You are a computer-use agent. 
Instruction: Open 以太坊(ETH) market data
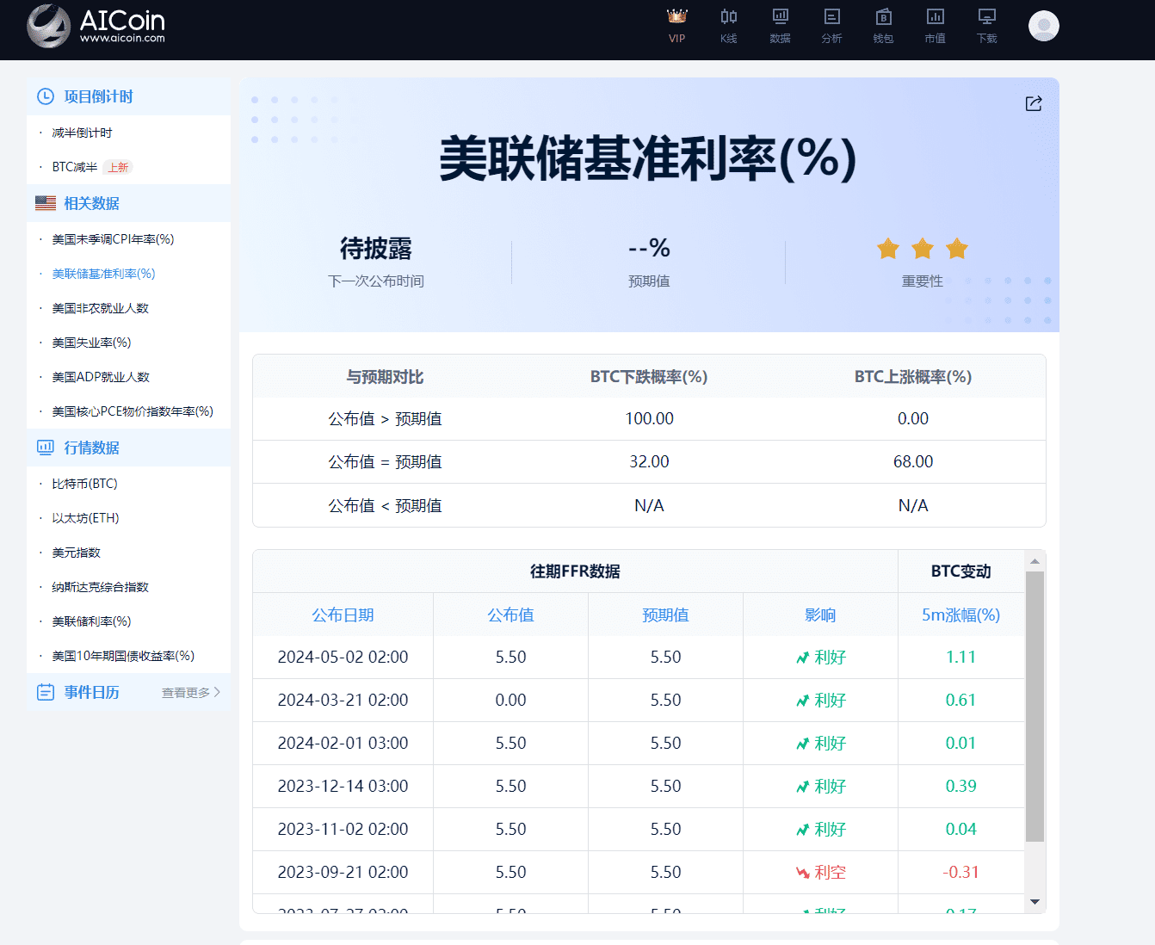pyautogui.click(x=85, y=518)
